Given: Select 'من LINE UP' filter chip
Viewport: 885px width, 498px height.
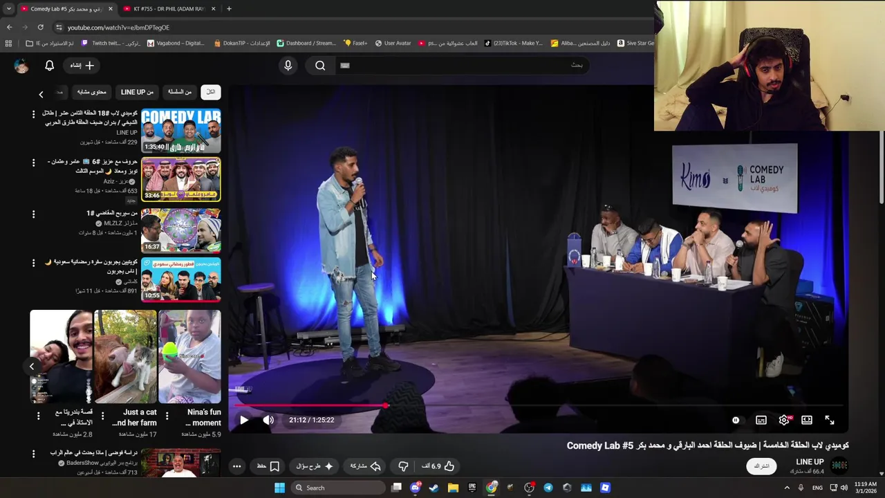Looking at the screenshot, I should point(137,92).
